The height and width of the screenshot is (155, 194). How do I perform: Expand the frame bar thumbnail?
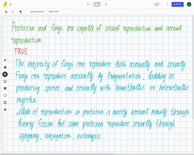[x=97, y=4]
